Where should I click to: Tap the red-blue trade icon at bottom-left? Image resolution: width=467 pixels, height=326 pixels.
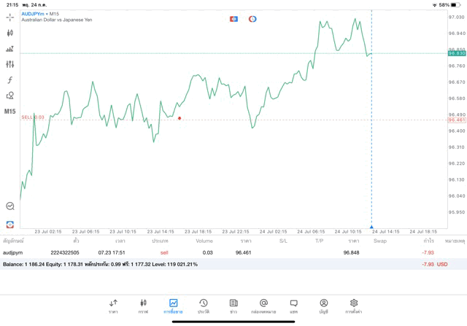click(x=10, y=224)
